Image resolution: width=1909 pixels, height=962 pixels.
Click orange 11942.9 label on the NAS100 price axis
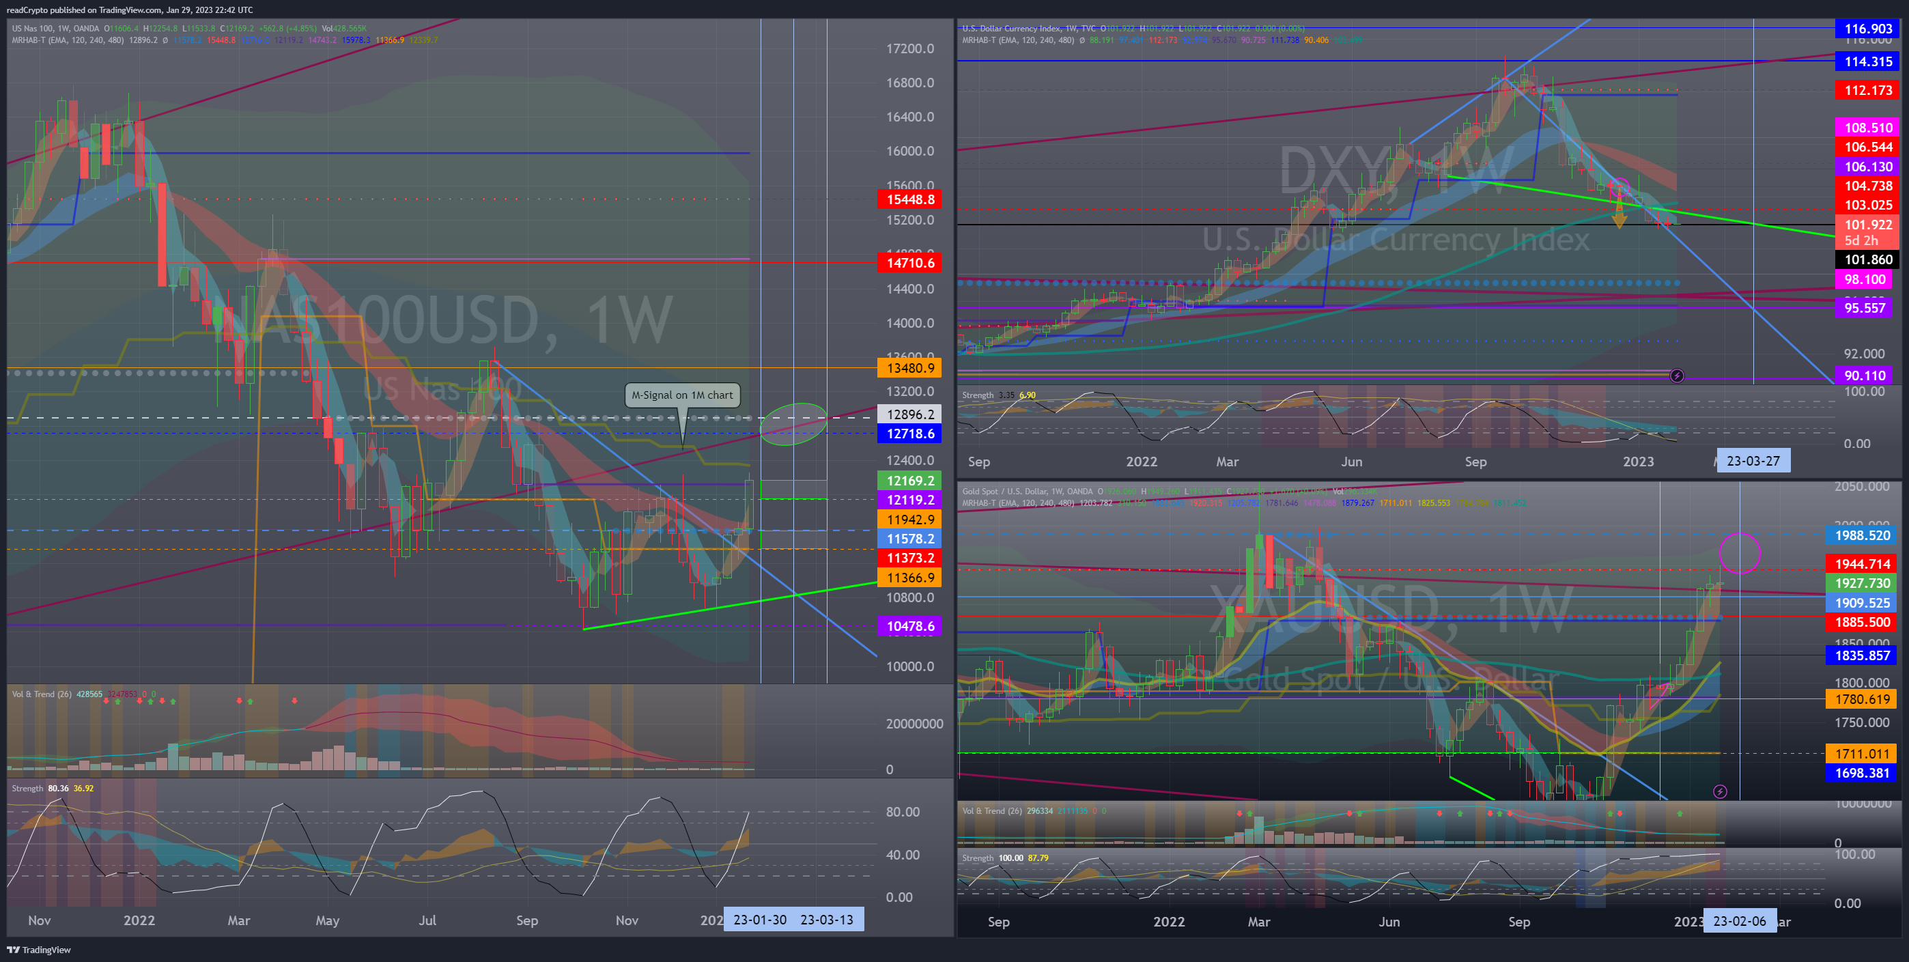click(x=909, y=520)
